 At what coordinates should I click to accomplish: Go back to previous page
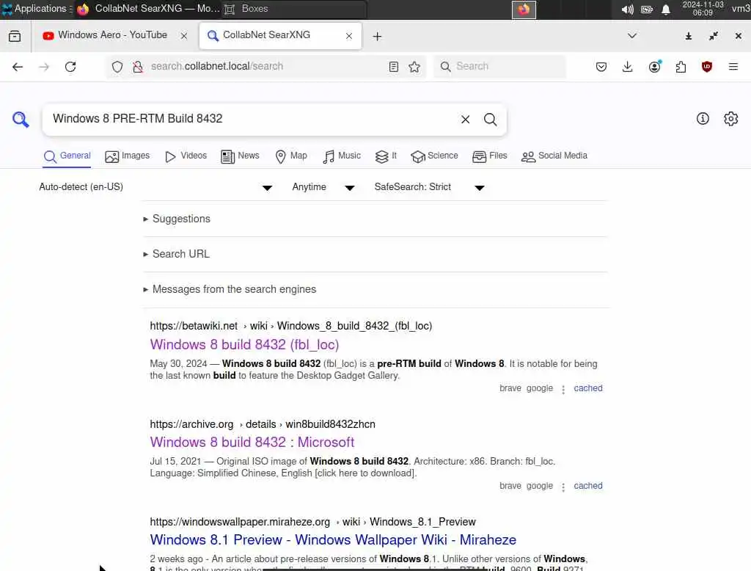tap(18, 67)
